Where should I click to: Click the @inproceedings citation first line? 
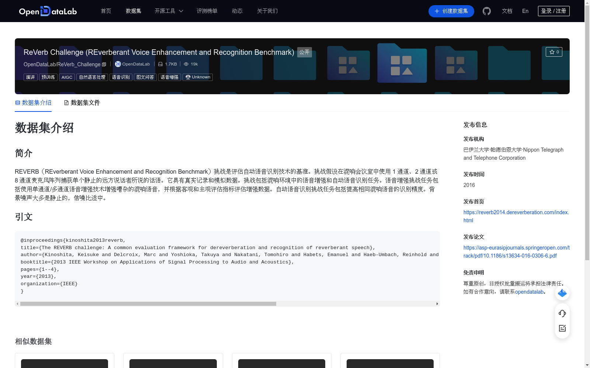click(73, 240)
